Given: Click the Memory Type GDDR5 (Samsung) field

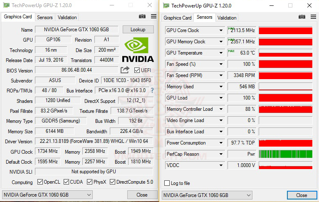Looking at the screenshot, I should [x=61, y=121].
